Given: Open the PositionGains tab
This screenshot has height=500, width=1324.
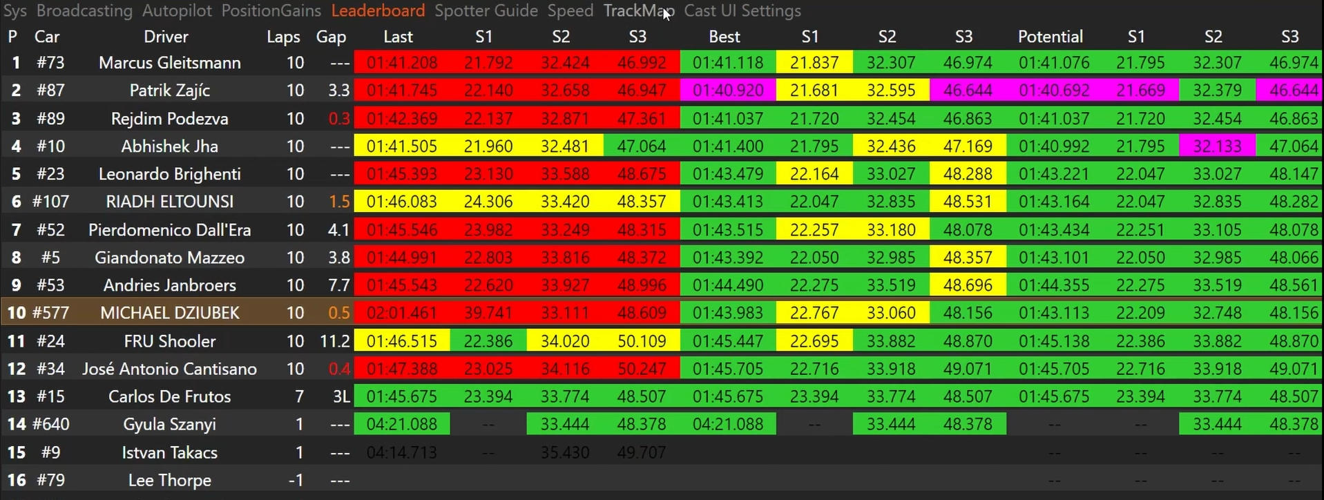Looking at the screenshot, I should 271,11.
